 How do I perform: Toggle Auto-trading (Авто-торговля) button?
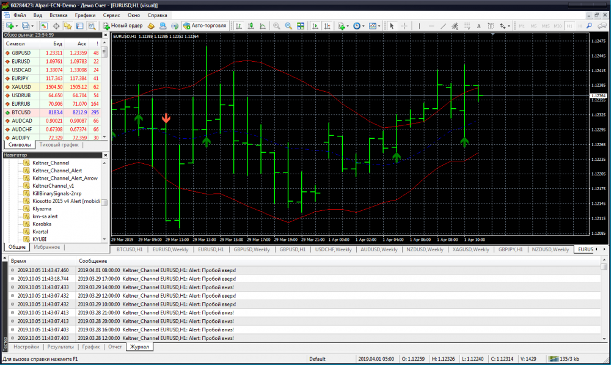(x=205, y=26)
